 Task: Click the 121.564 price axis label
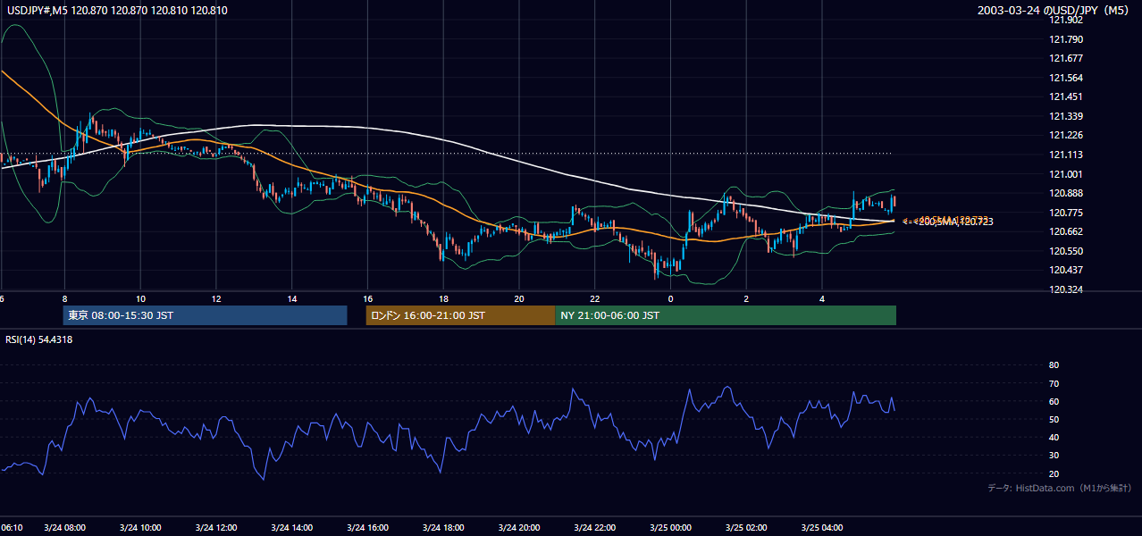click(x=1066, y=78)
